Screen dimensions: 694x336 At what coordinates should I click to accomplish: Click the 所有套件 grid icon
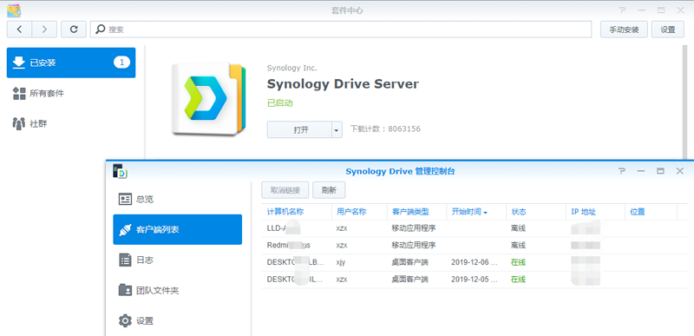point(18,94)
